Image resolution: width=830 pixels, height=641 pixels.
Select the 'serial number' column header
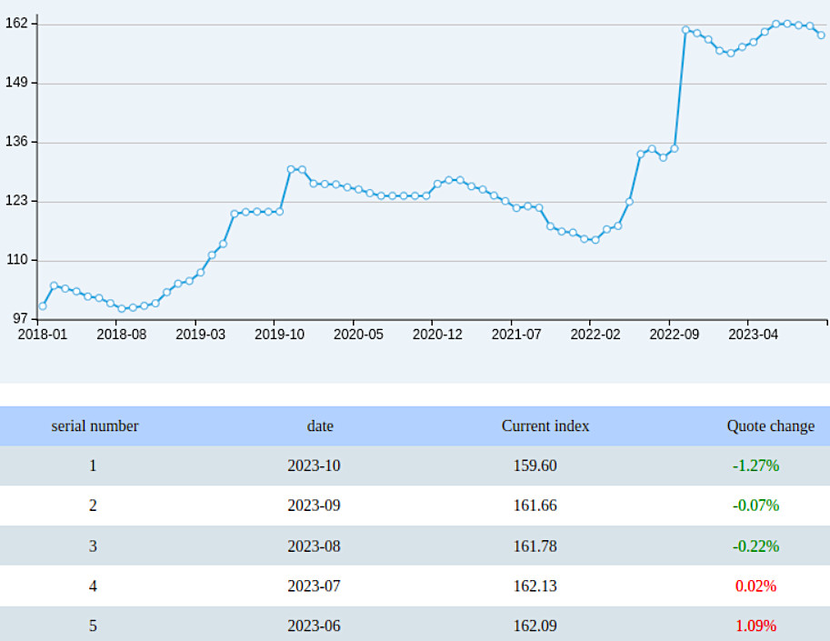point(94,426)
